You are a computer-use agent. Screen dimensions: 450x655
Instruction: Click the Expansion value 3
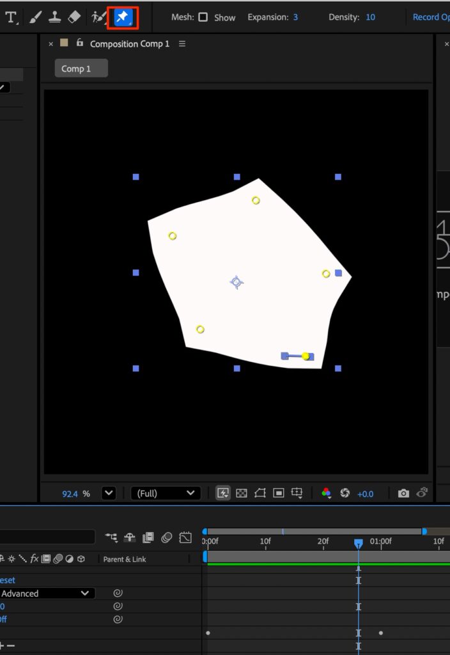295,17
